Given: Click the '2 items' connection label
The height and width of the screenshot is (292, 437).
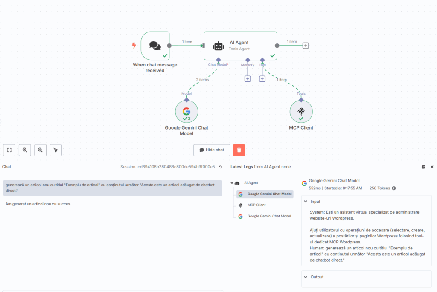Looking at the screenshot, I should tap(202, 80).
